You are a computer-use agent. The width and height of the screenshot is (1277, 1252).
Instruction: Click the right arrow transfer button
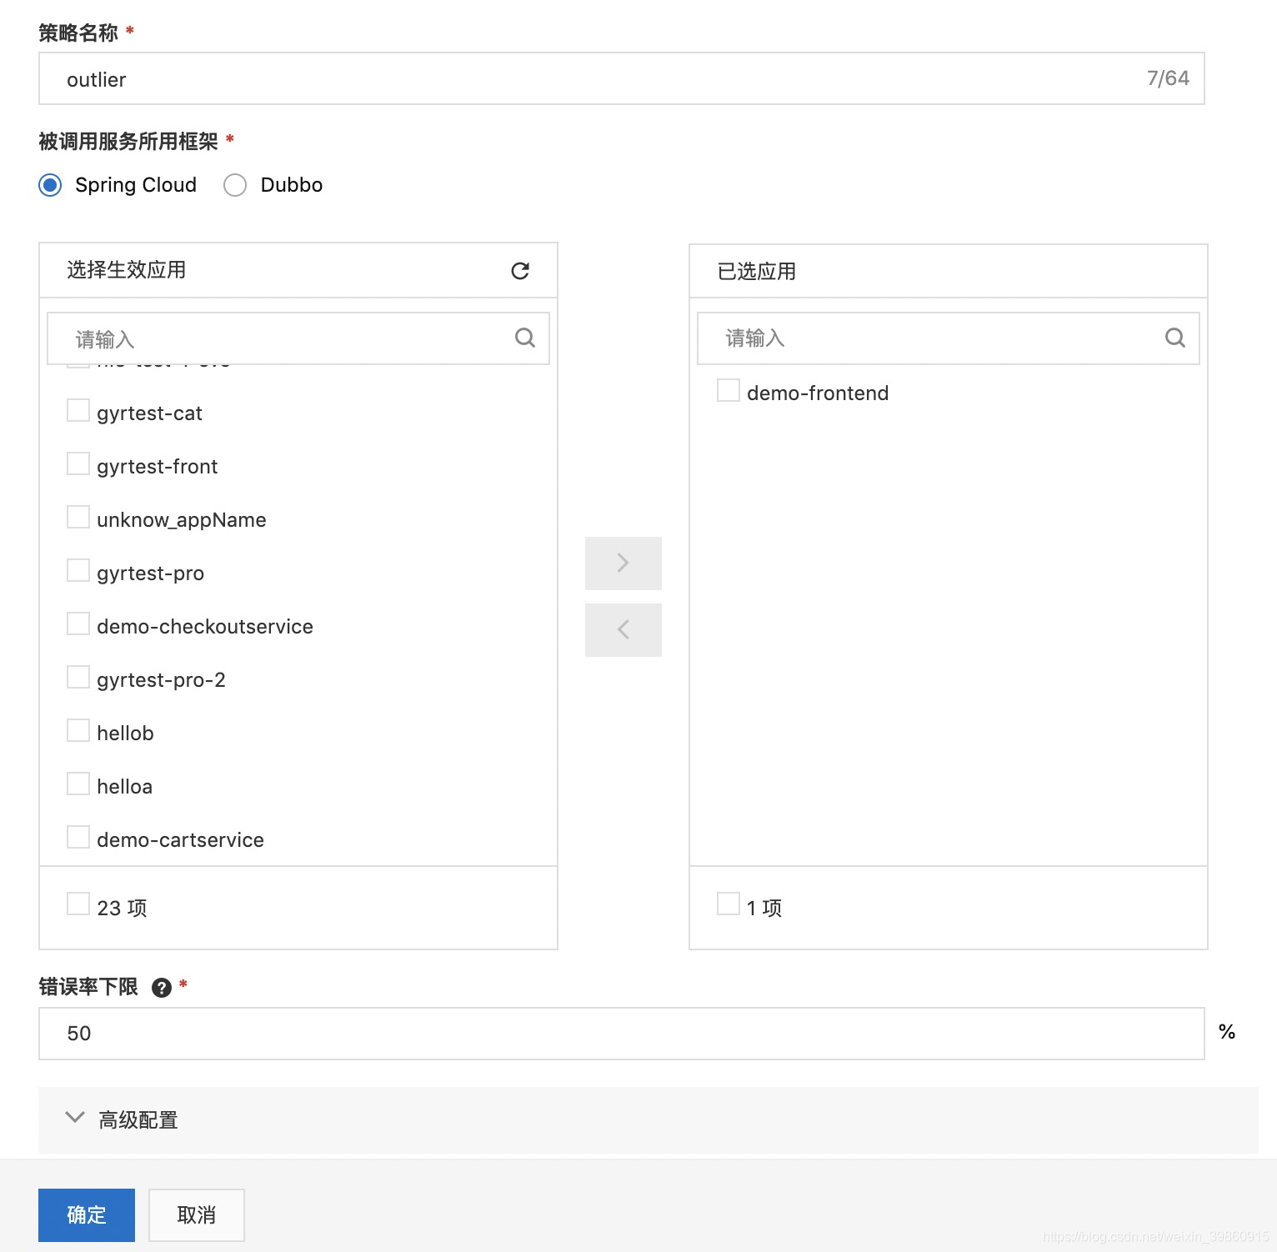[x=623, y=563]
